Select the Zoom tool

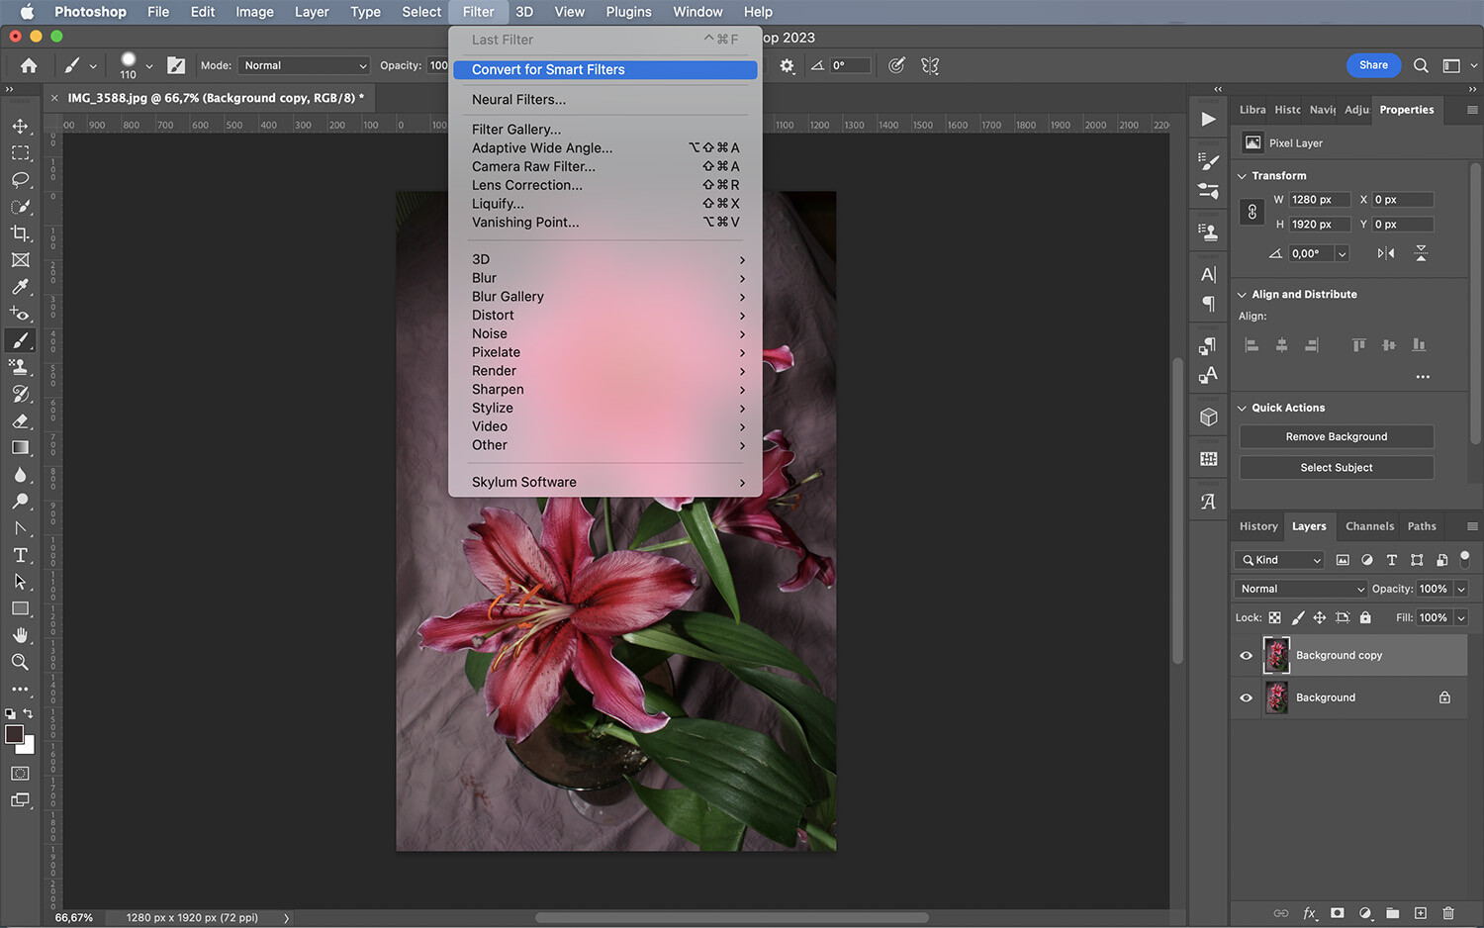(x=20, y=662)
